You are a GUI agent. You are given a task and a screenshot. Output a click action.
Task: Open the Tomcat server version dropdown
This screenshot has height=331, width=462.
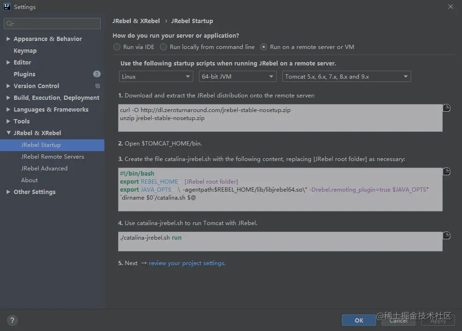coord(346,76)
